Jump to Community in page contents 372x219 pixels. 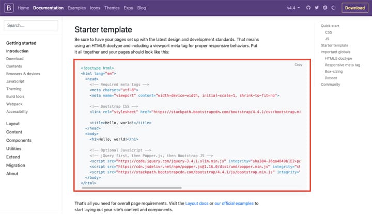pyautogui.click(x=330, y=85)
